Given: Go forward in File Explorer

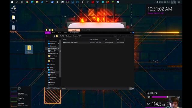Looking at the screenshot, I should tap(50, 36).
